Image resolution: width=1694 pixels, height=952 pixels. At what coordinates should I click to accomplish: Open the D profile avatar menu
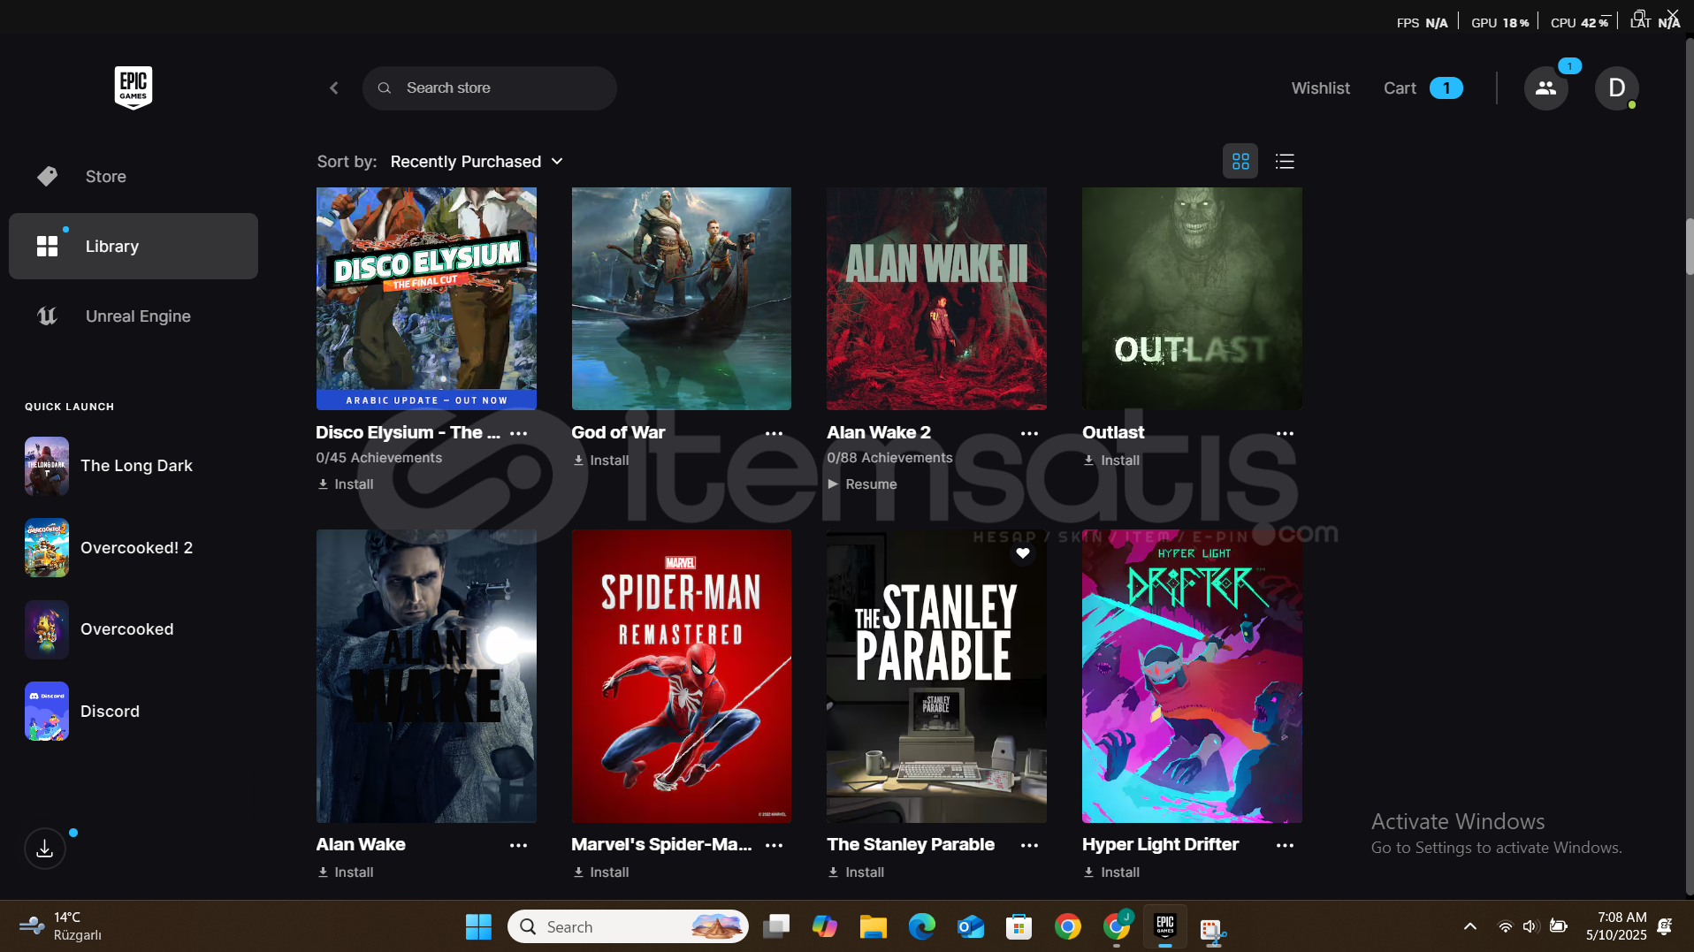1616,88
